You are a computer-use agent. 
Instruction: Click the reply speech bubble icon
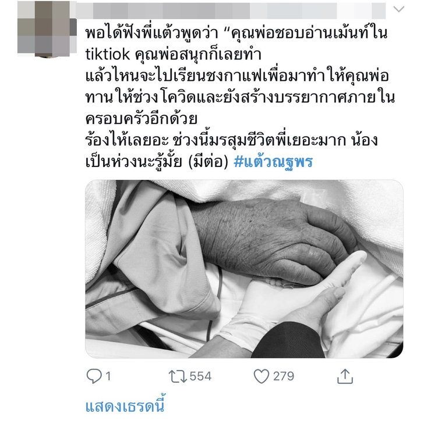click(x=94, y=376)
